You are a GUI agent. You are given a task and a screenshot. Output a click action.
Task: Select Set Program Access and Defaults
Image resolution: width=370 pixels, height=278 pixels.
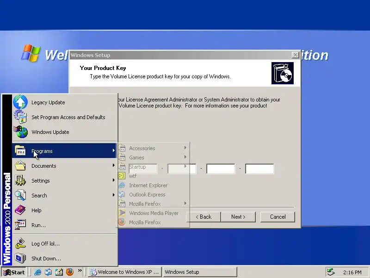[x=65, y=117]
